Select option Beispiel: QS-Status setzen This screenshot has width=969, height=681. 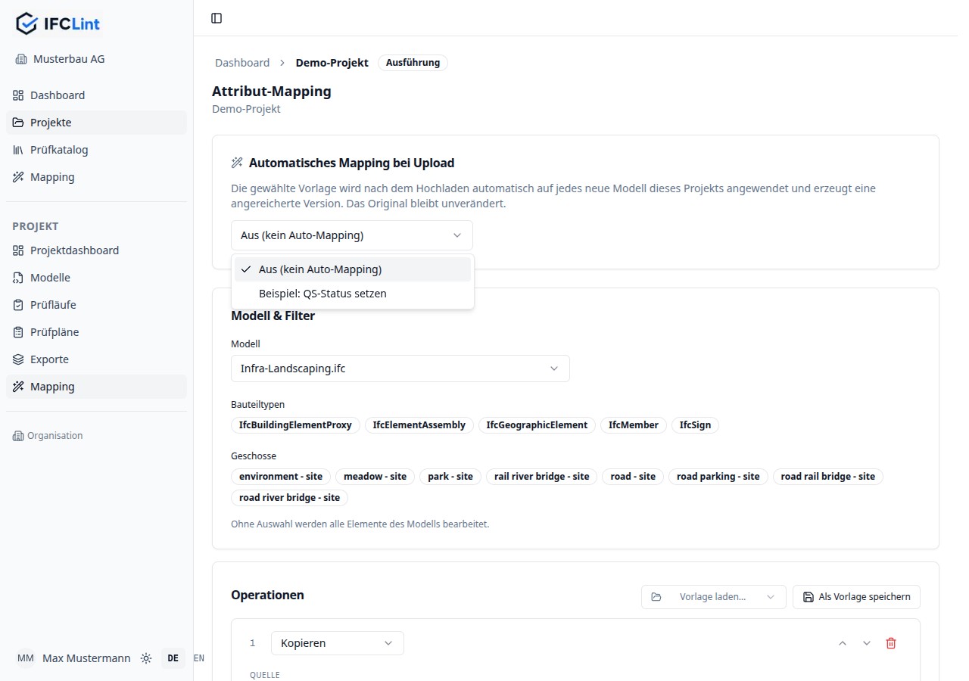click(x=353, y=294)
